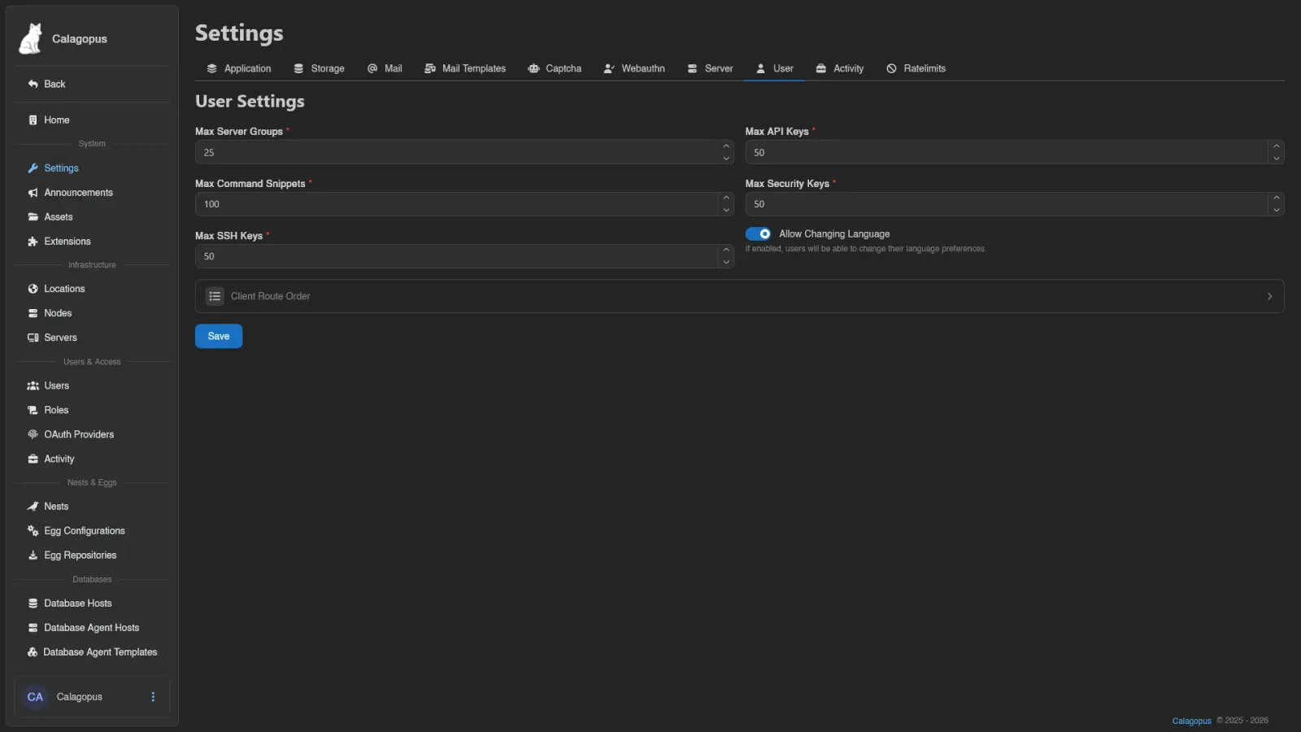Click the Assets folder icon

coord(33,217)
